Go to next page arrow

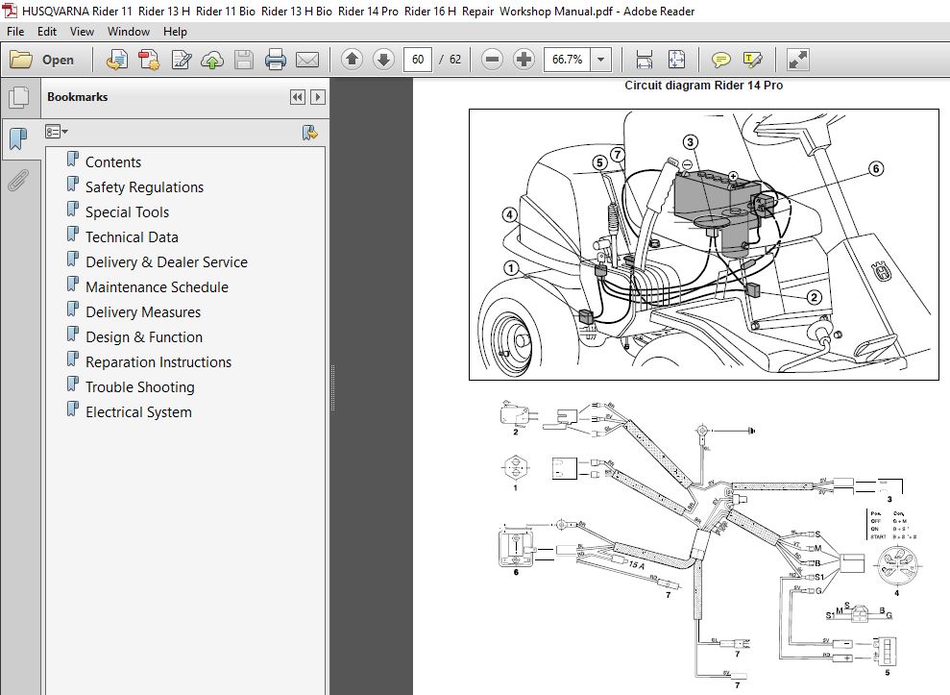pos(383,60)
